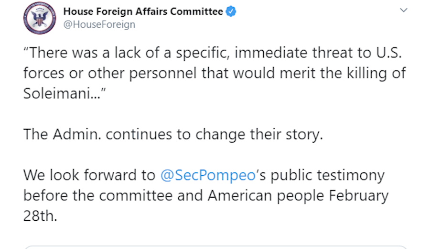Click the text 'We look forward to'
Image resolution: width=430 pixels, height=249 pixels.
(89, 175)
